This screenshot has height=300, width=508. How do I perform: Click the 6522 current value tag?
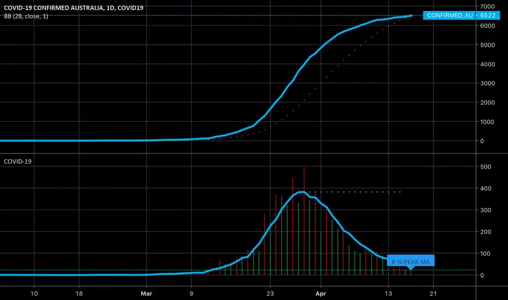488,15
